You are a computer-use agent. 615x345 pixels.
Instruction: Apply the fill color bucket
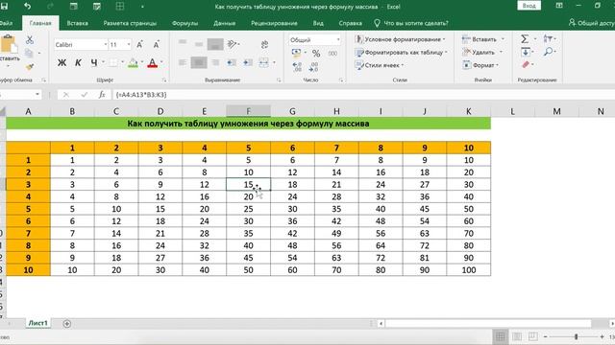coord(133,62)
